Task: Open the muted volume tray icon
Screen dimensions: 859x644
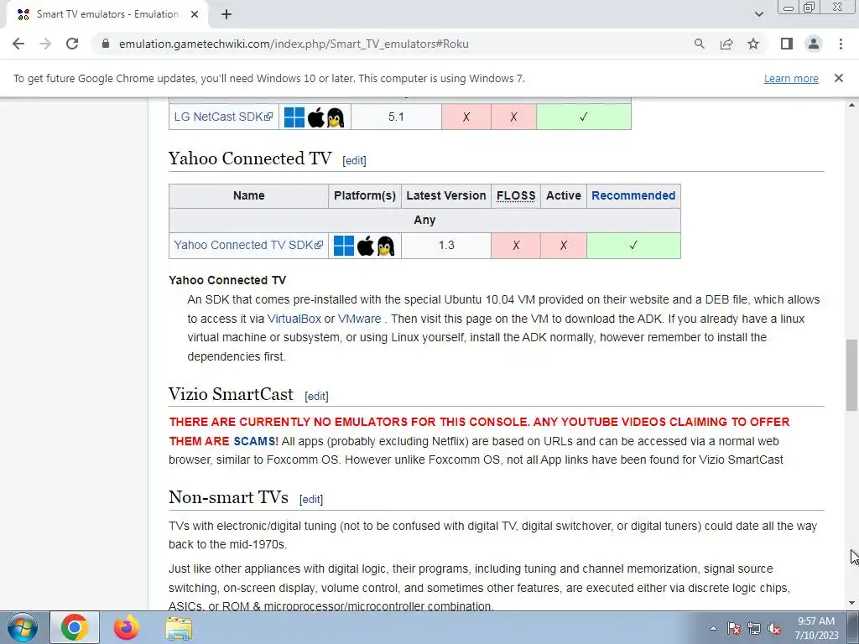Action: 774,628
